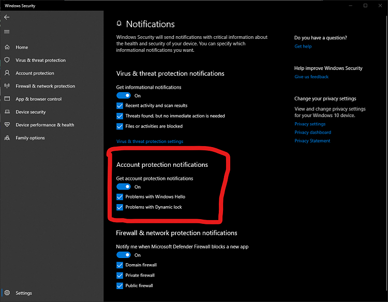Image resolution: width=388 pixels, height=302 pixels.
Task: Select Device security in sidebar
Action: [52, 112]
